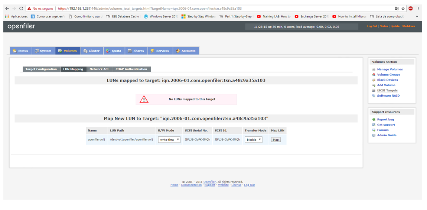
Task: Click the Log Out link in header
Action: [372, 26]
